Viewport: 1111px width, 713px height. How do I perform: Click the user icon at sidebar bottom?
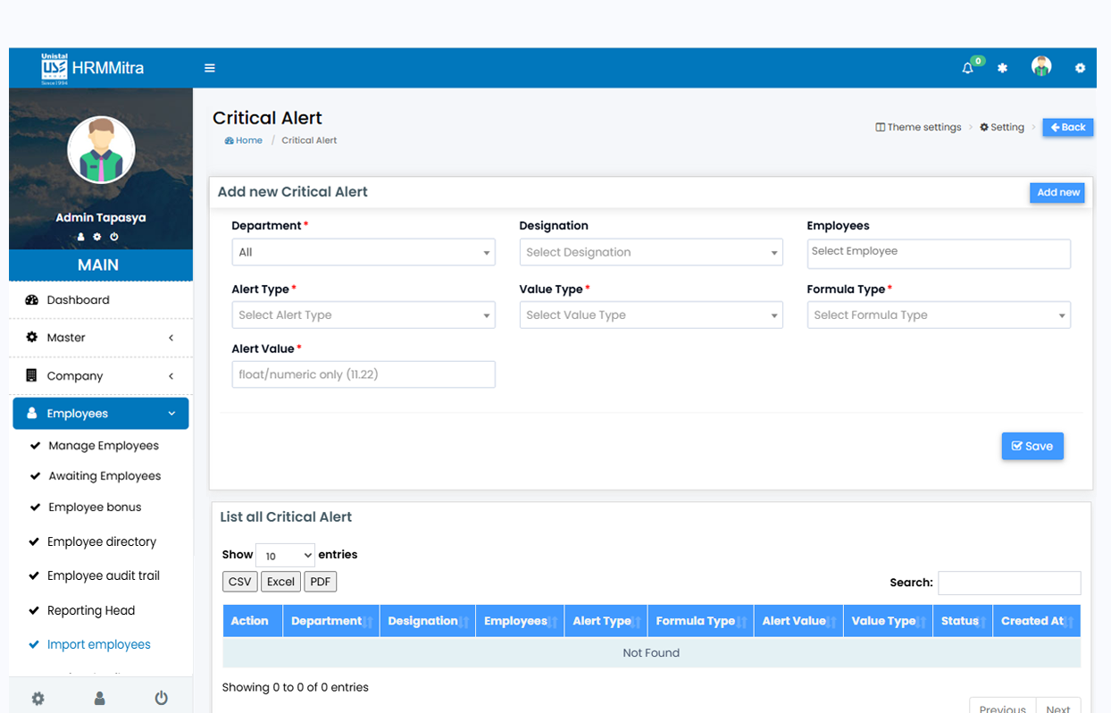(100, 698)
